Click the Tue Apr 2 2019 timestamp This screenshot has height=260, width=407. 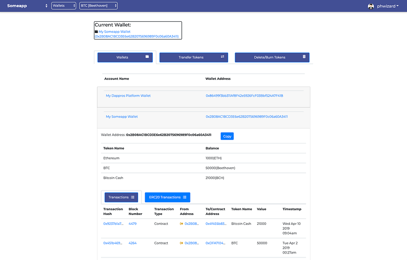(290, 248)
